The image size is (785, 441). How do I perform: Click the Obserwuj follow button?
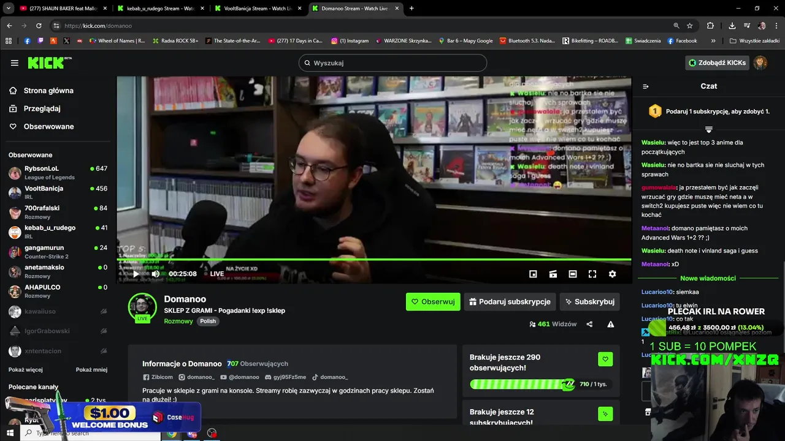point(433,301)
